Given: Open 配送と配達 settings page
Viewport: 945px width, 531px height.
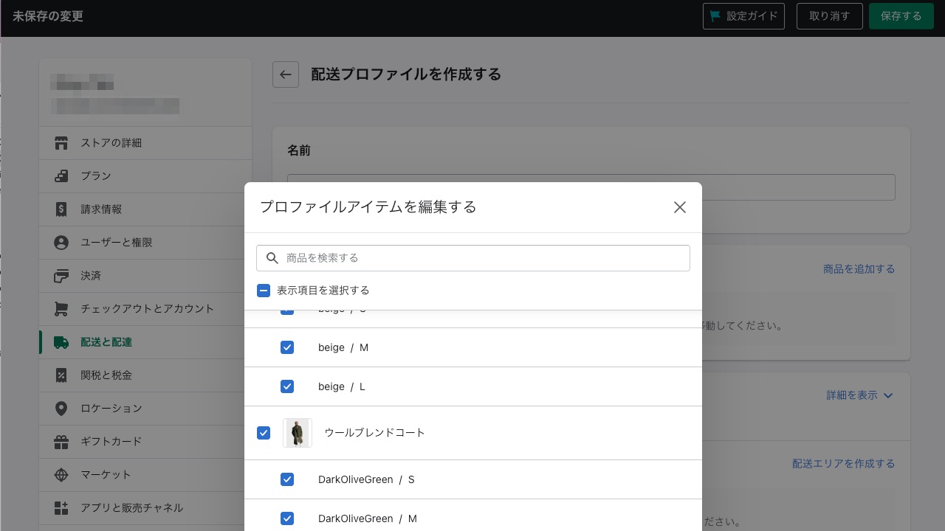Looking at the screenshot, I should [x=145, y=342].
